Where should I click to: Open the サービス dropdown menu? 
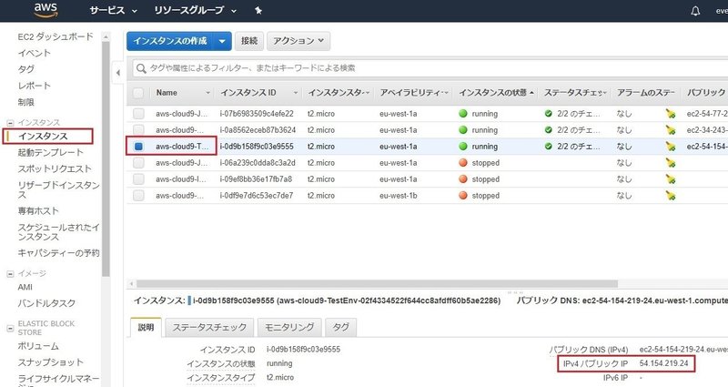coord(113,10)
